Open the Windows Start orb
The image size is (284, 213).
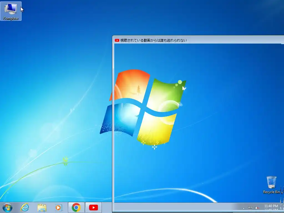pyautogui.click(x=7, y=207)
